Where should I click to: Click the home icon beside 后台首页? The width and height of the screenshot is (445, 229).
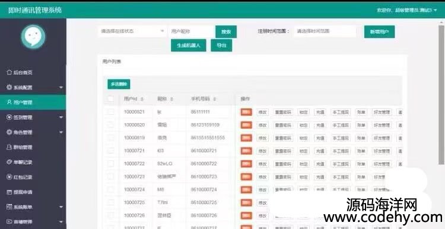coord(9,72)
